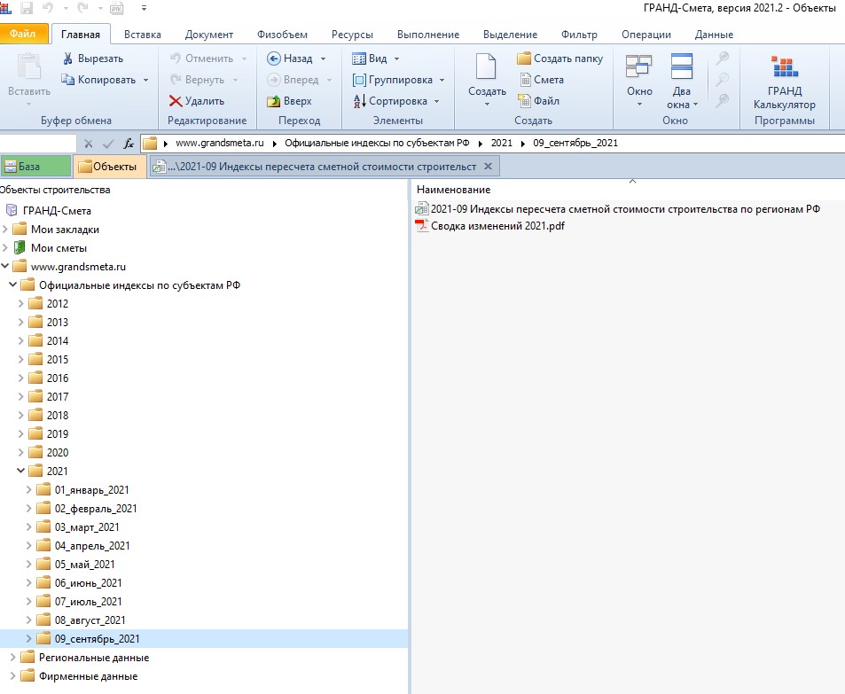Collapse the 2021 folder tree node
845x694 pixels.
click(21, 472)
